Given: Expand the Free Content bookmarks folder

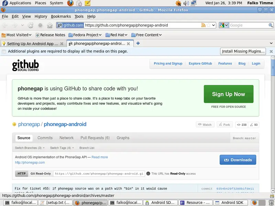Looking at the screenshot, I should click(146, 35).
